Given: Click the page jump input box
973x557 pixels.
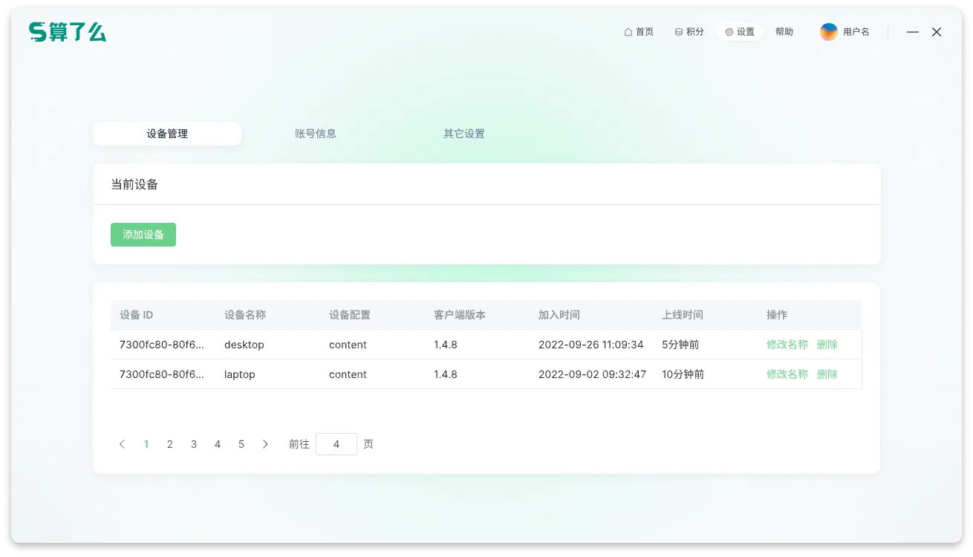Looking at the screenshot, I should point(336,443).
